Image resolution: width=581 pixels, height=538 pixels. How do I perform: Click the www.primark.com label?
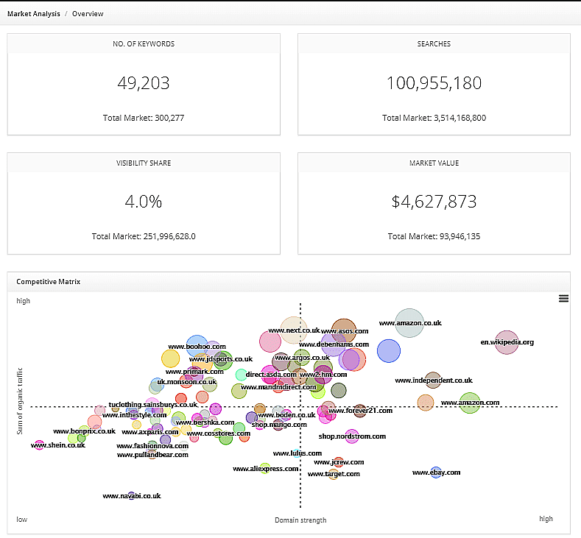click(x=194, y=372)
